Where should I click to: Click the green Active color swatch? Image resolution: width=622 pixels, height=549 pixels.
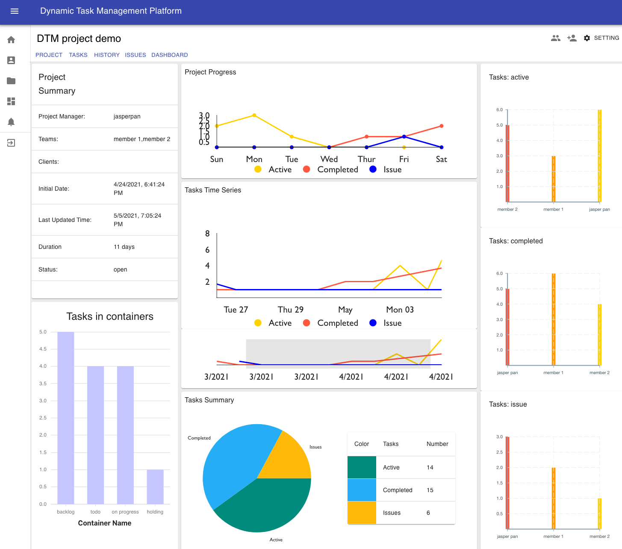(362, 467)
